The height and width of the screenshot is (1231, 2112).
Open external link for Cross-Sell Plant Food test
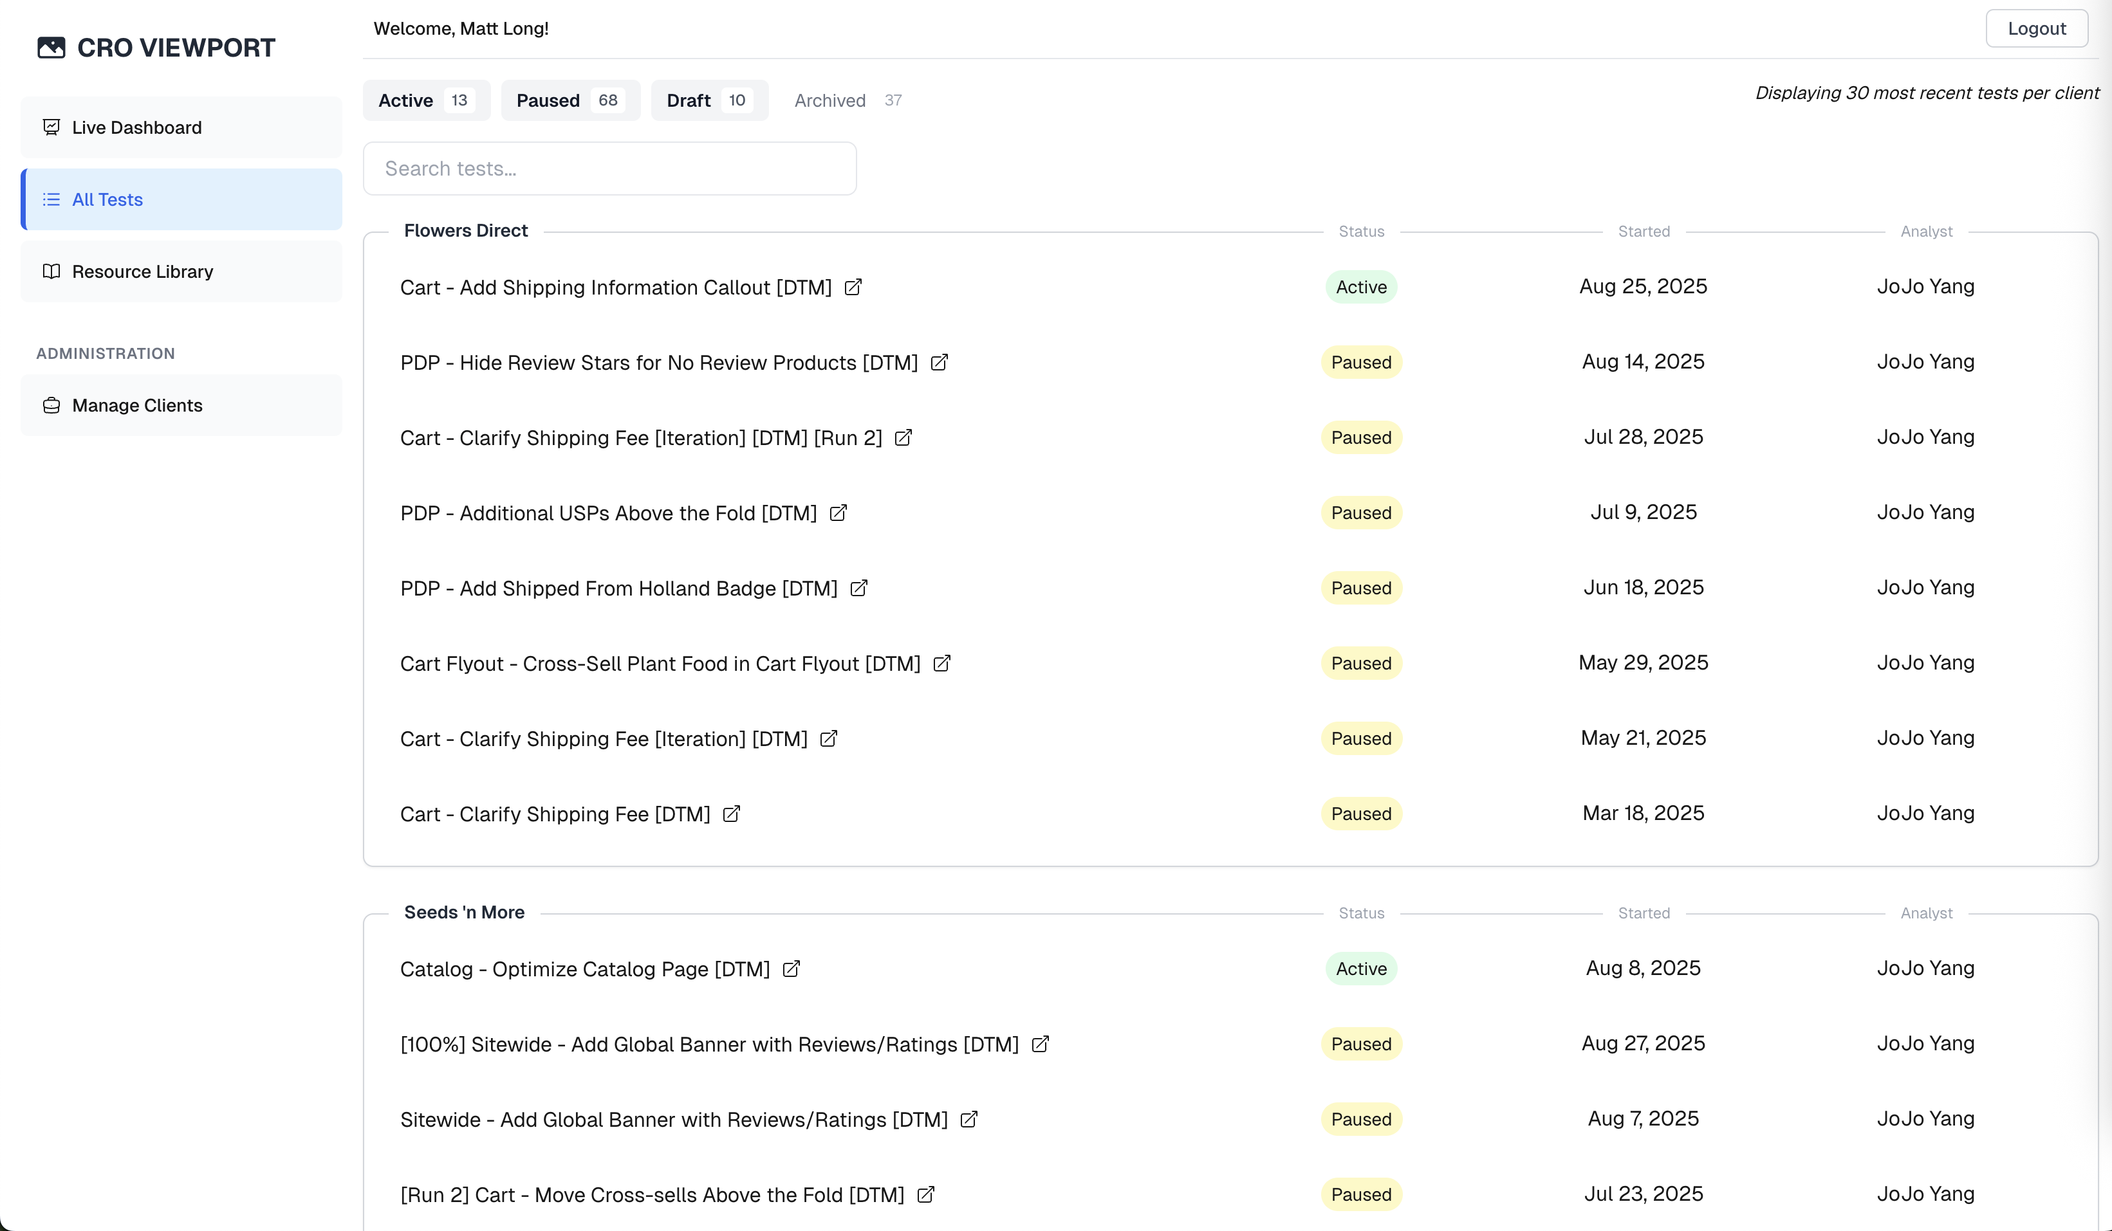(x=941, y=664)
